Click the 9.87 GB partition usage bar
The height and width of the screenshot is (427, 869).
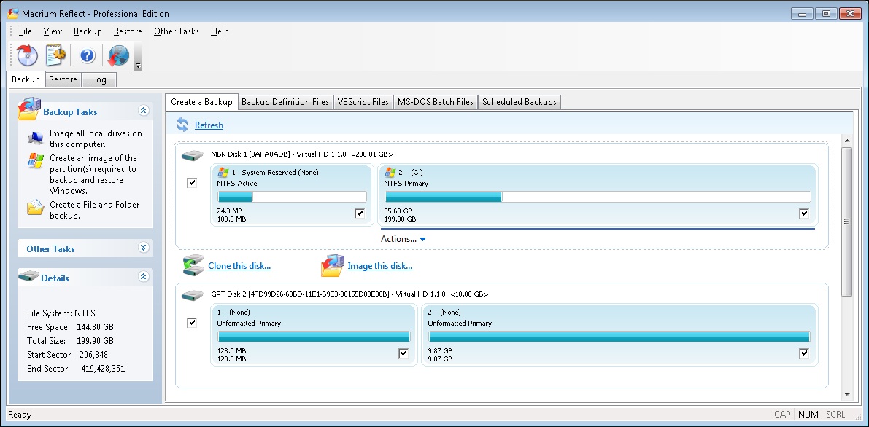pos(619,337)
